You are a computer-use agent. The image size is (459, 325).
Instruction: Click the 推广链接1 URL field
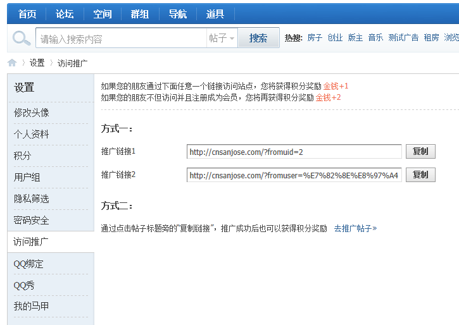pos(294,152)
